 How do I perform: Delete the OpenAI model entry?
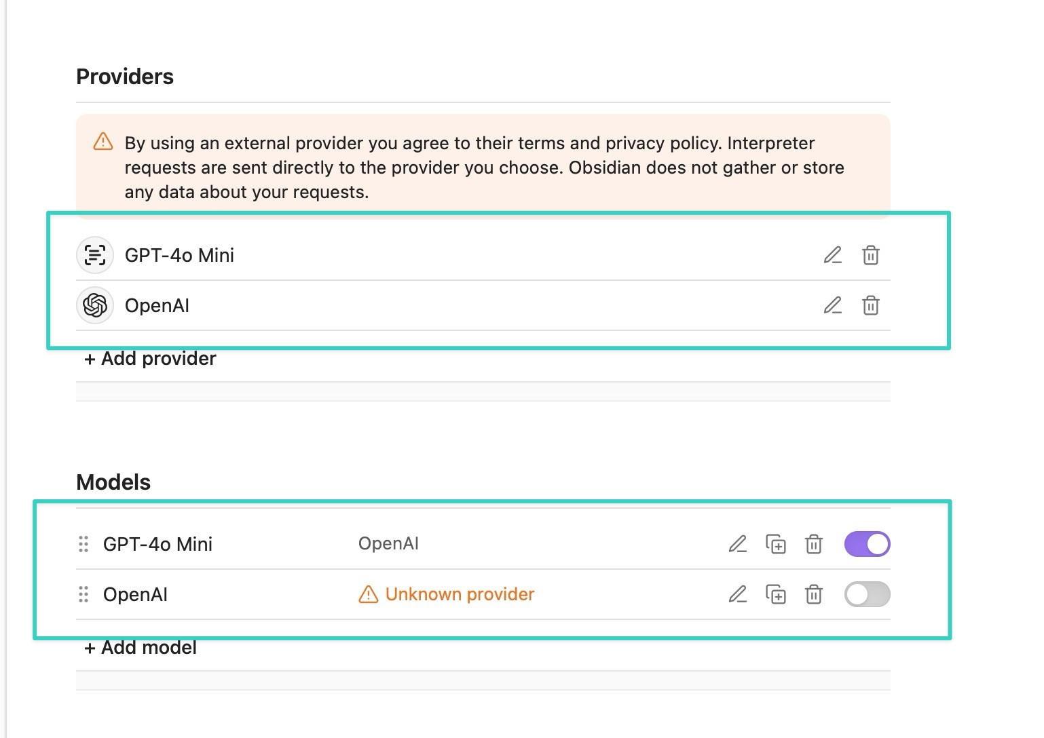(x=814, y=594)
